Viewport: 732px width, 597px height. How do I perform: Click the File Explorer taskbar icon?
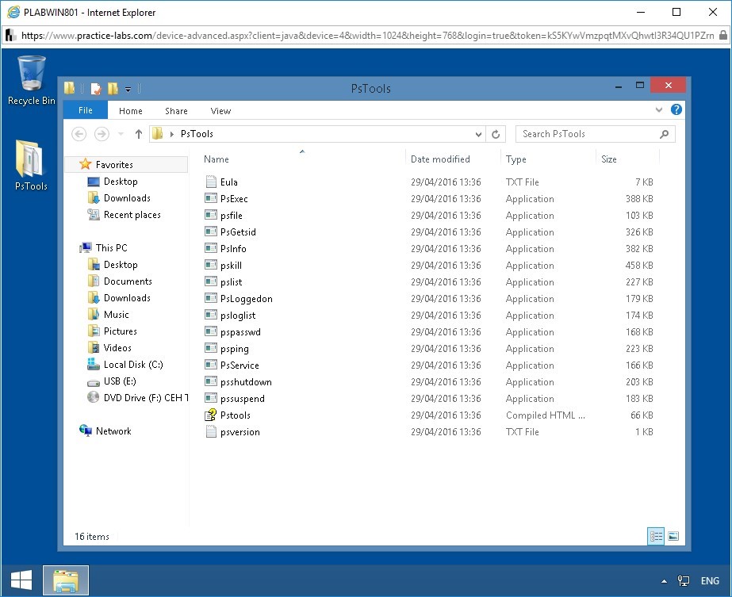pyautogui.click(x=65, y=581)
